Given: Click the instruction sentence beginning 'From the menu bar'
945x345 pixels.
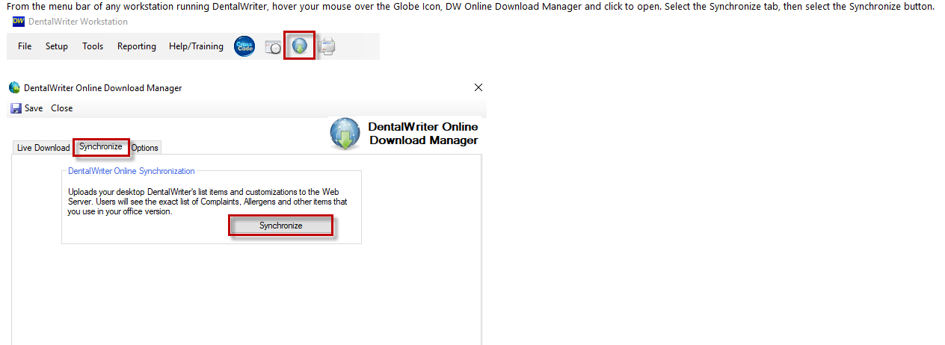Looking at the screenshot, I should click(471, 6).
